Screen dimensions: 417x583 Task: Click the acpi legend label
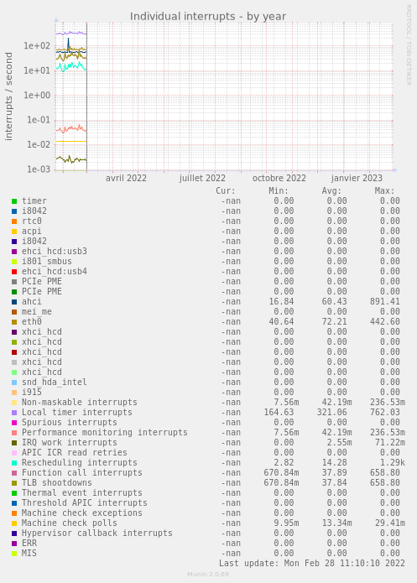[32, 232]
